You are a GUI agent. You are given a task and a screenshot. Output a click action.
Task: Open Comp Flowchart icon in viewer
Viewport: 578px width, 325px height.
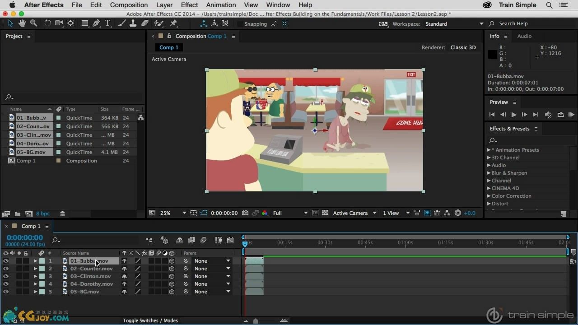pyautogui.click(x=447, y=213)
